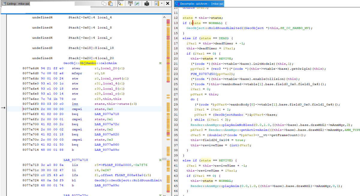Select the mfspr mnemonic
Viewport: 360px width, 196px height.
[x=77, y=73]
